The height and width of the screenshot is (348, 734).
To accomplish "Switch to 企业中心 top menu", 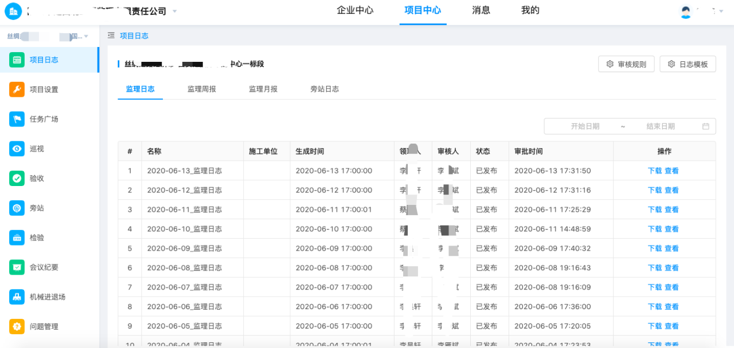I will (x=355, y=10).
